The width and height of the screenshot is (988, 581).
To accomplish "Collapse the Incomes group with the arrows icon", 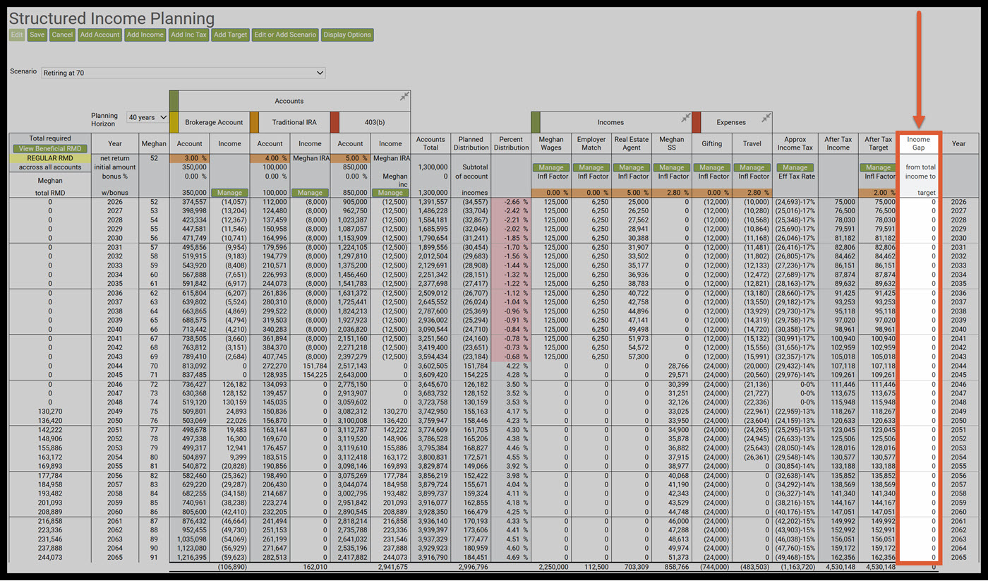I will coord(685,118).
